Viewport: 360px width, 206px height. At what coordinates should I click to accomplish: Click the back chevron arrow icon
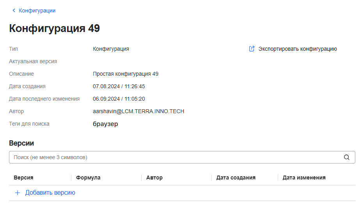click(14, 11)
